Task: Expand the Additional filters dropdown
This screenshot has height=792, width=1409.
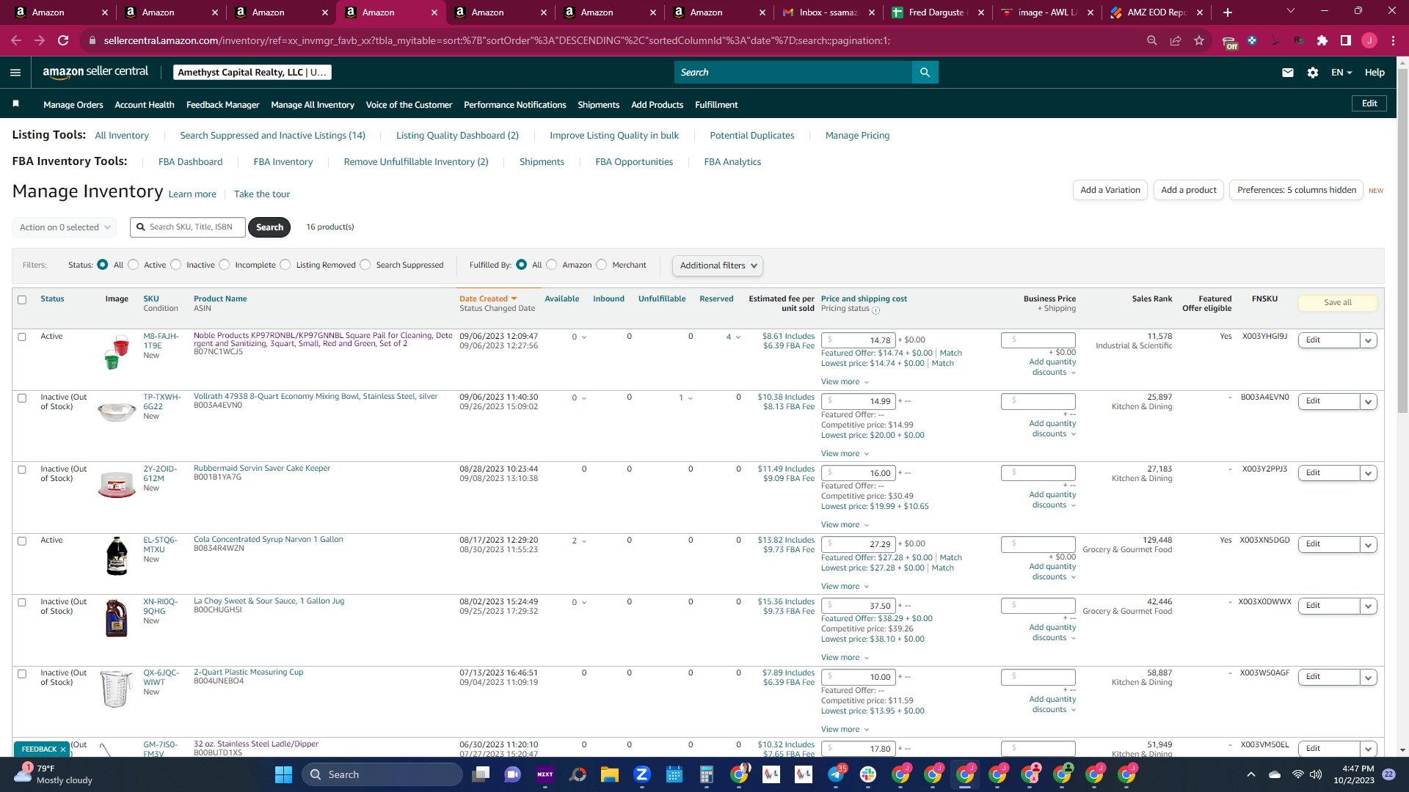Action: click(718, 265)
